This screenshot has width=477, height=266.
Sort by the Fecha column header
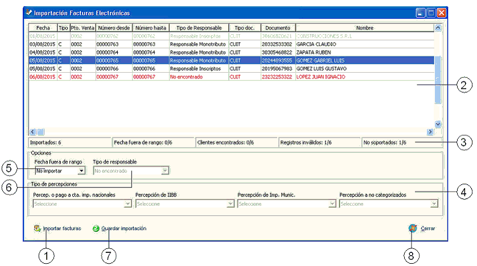tap(43, 27)
